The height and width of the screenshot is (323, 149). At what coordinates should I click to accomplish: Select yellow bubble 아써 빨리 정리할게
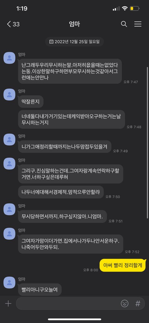coord(123,265)
